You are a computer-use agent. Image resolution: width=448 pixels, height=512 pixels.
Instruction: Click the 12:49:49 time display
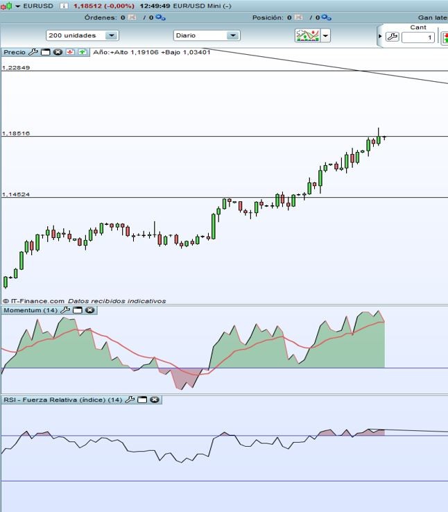(155, 6)
